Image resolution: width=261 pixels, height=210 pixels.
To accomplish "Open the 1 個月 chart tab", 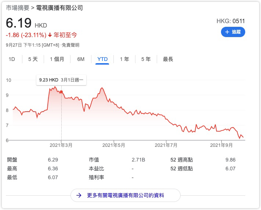I will tap(57, 59).
